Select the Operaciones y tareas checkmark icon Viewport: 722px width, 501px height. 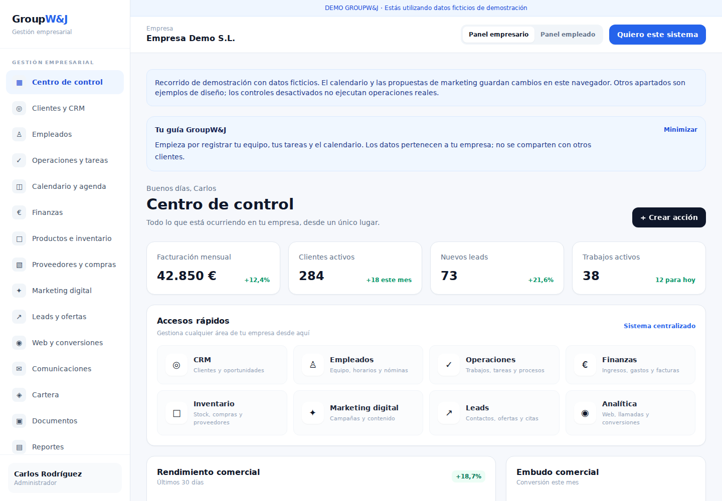(x=19, y=160)
